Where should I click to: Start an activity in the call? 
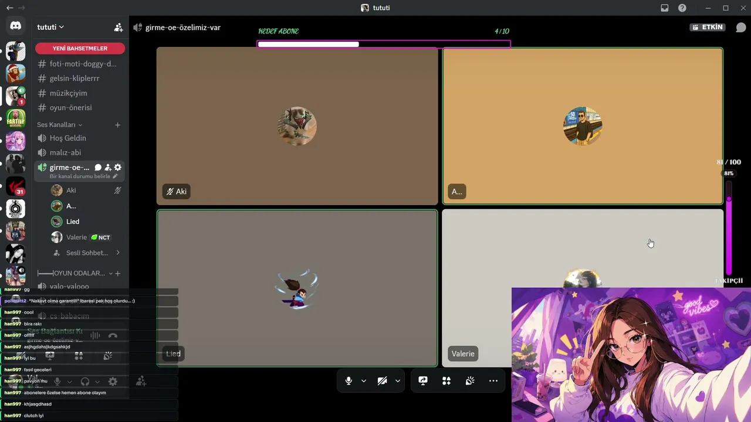coord(446,381)
